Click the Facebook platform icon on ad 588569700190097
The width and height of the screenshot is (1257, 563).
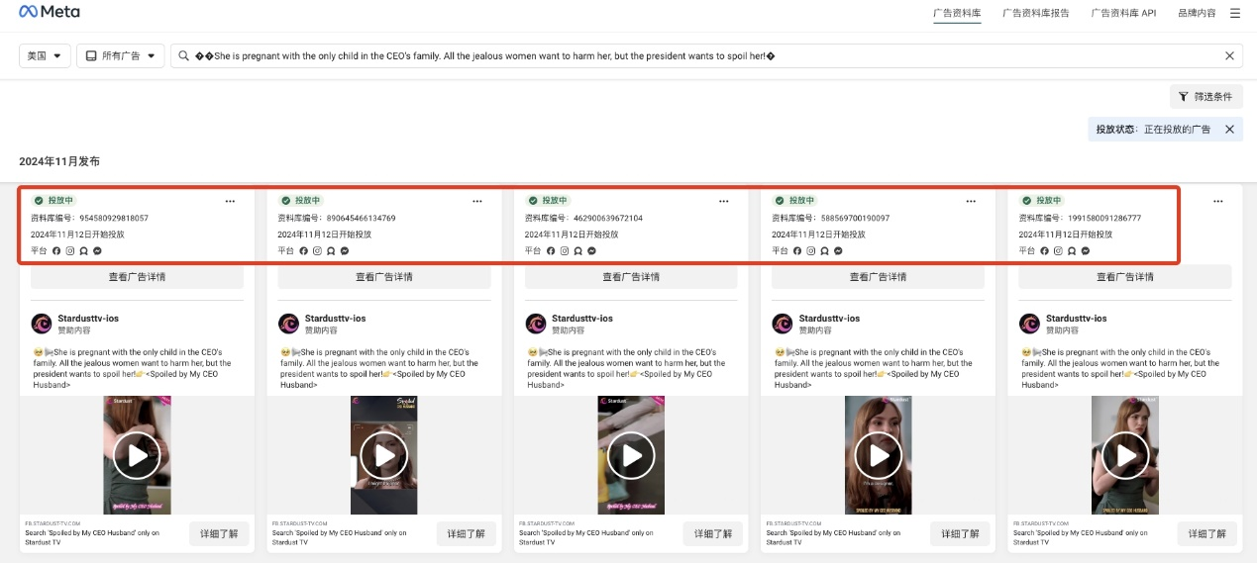pos(797,251)
